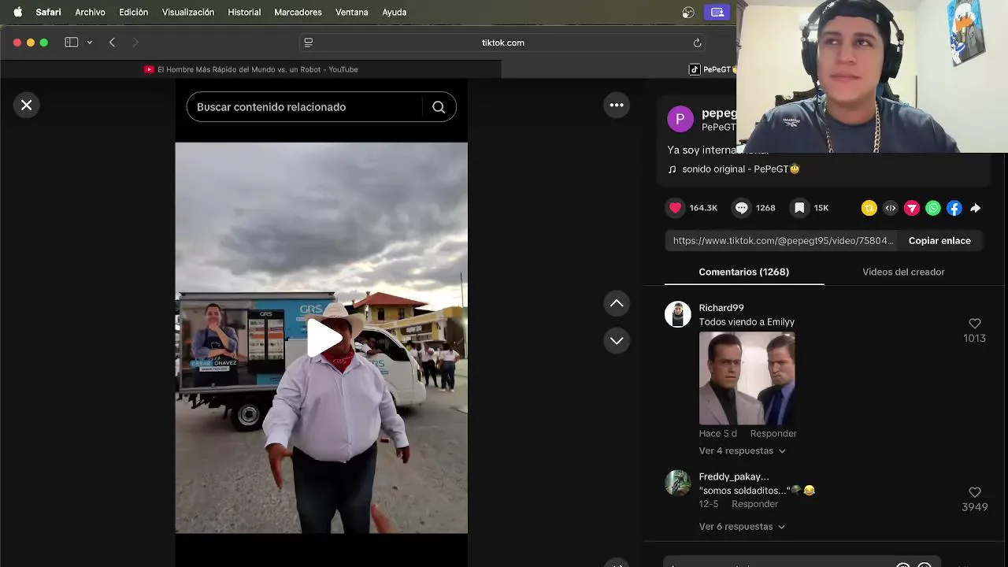Switch to the YouTube tab

point(250,69)
